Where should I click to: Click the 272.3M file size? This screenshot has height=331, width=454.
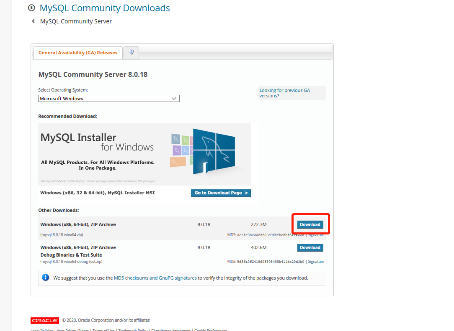[x=258, y=224]
